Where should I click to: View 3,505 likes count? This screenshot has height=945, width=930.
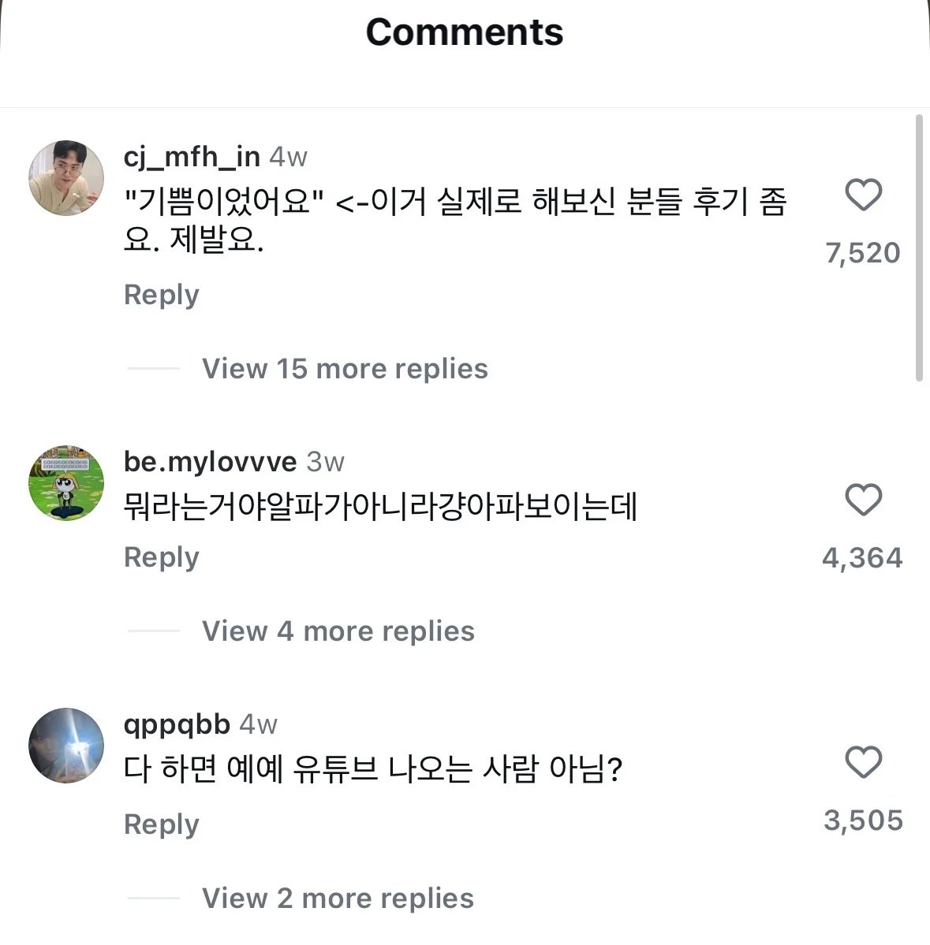tap(863, 820)
